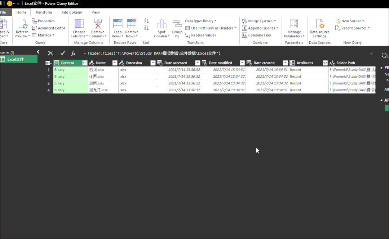Click the Date created datetime type icon
This screenshot has width=389, height=239.
(x=249, y=63)
